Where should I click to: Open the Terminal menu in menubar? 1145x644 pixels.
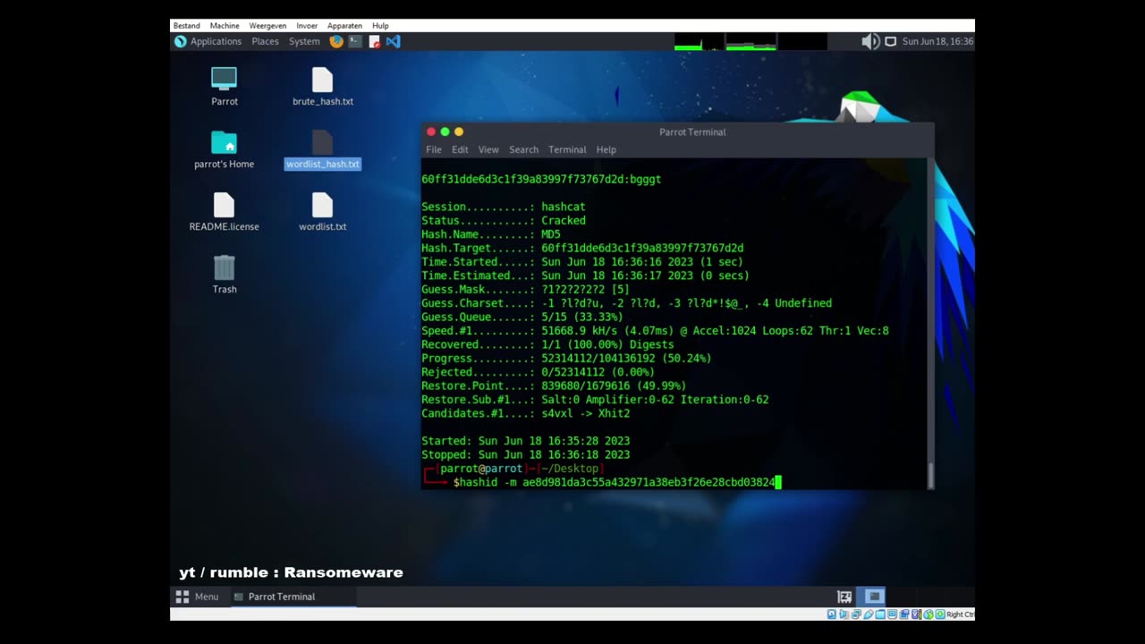pyautogui.click(x=567, y=149)
